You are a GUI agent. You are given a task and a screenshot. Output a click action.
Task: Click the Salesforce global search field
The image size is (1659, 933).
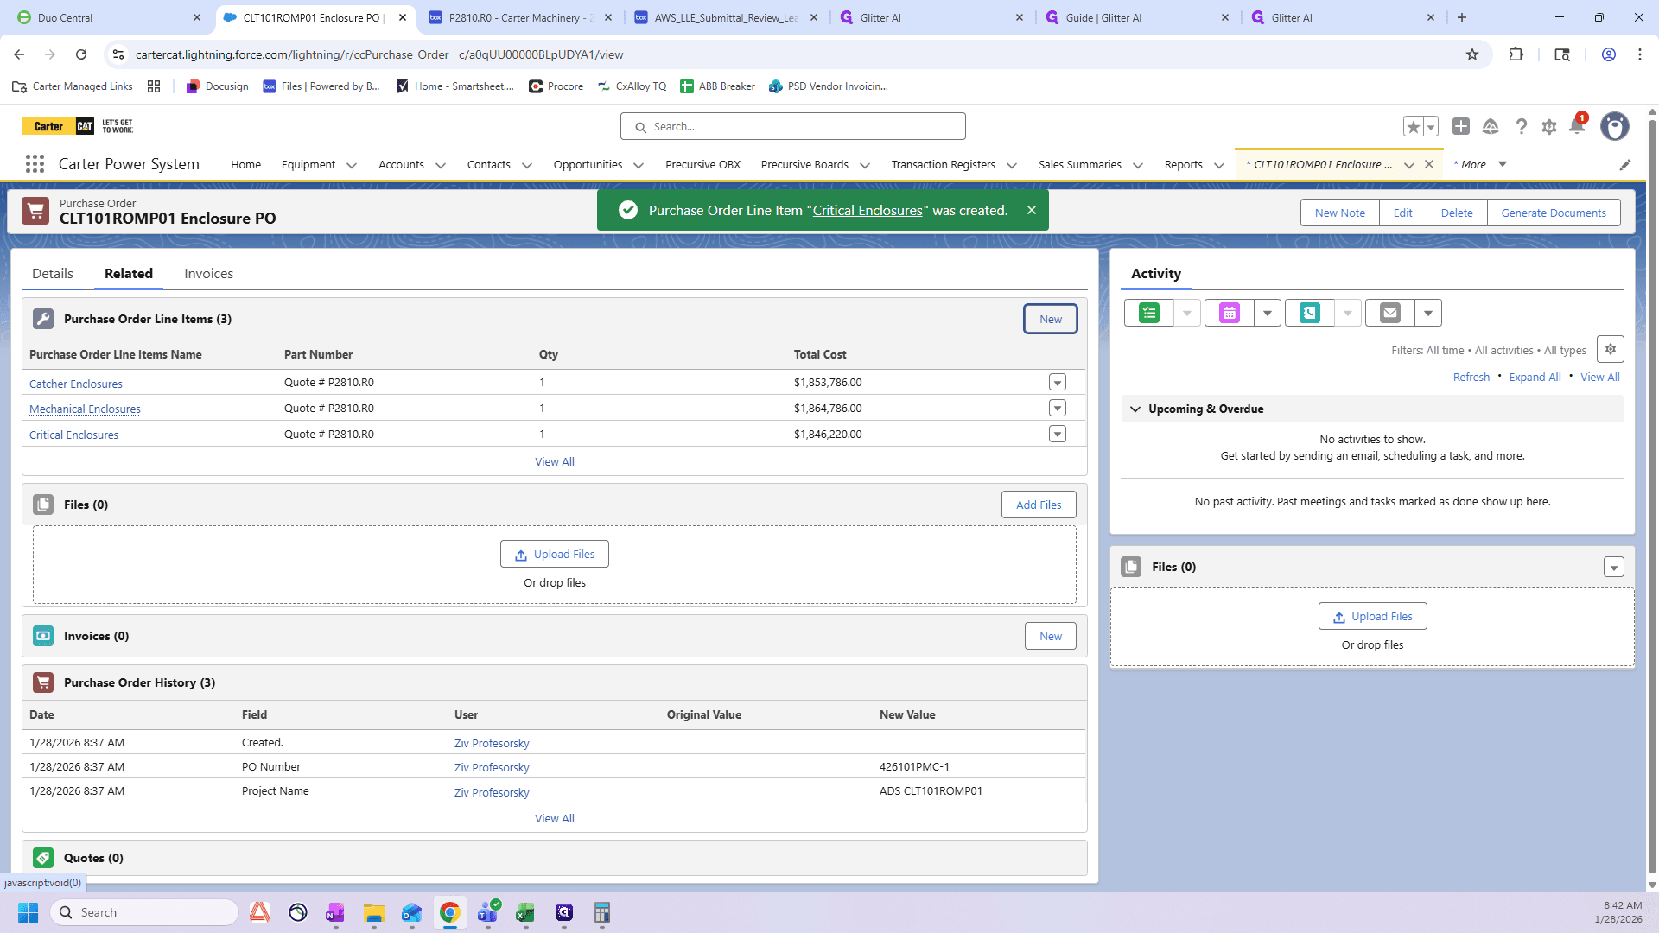point(793,127)
